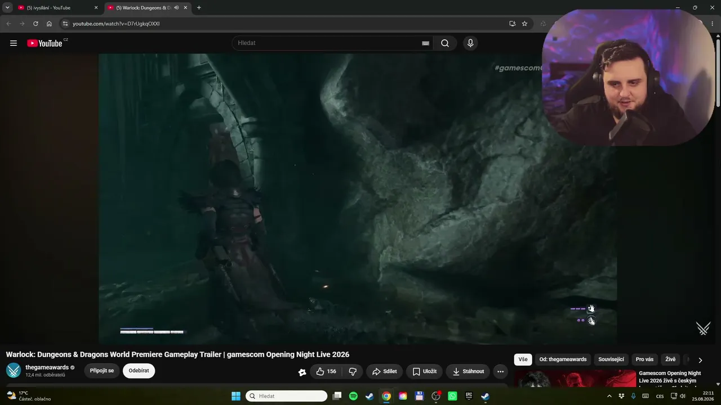Screen dimensions: 721x405
Task: Open thegameawards channel name link
Action: click(x=47, y=367)
